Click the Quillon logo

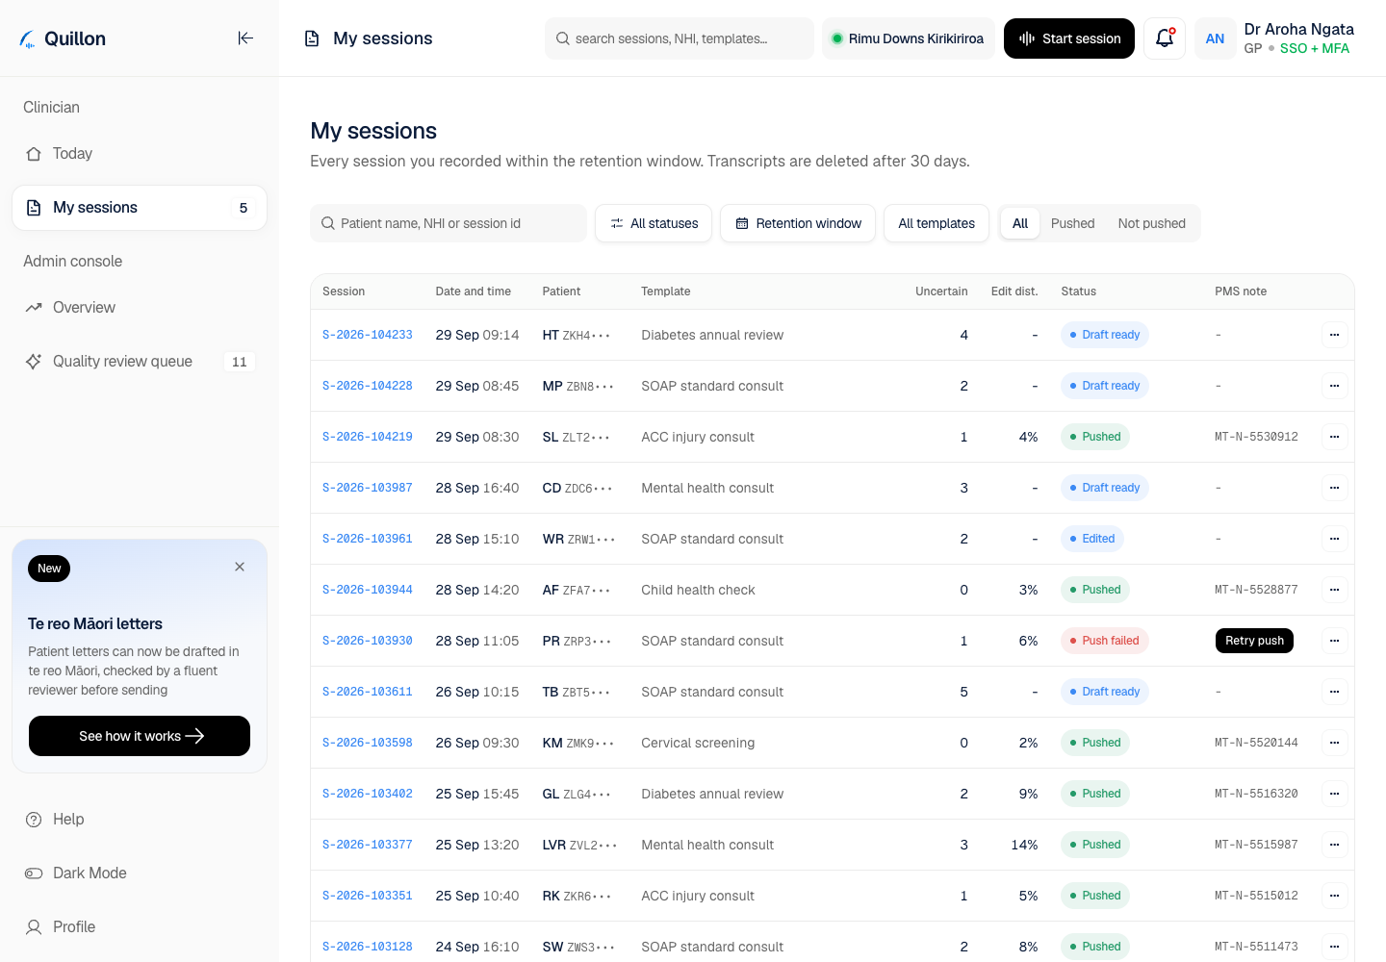coord(63,38)
